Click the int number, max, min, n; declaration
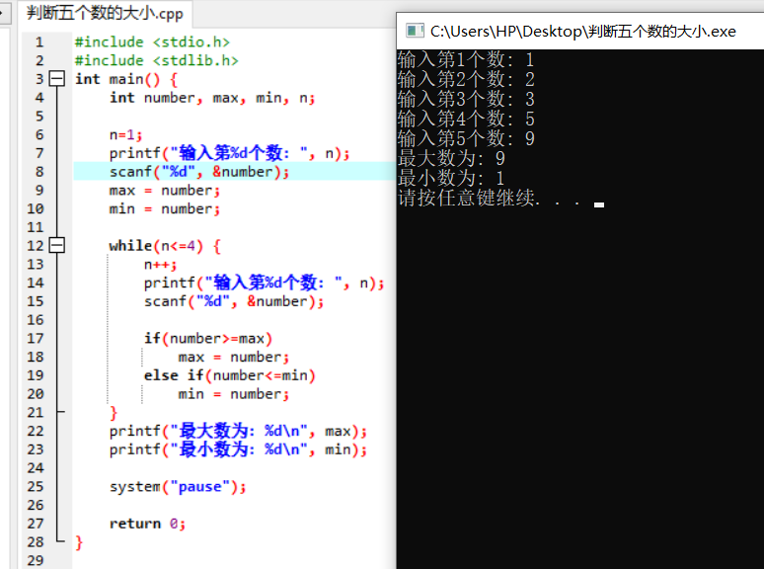Image resolution: width=764 pixels, height=569 pixels. point(212,98)
